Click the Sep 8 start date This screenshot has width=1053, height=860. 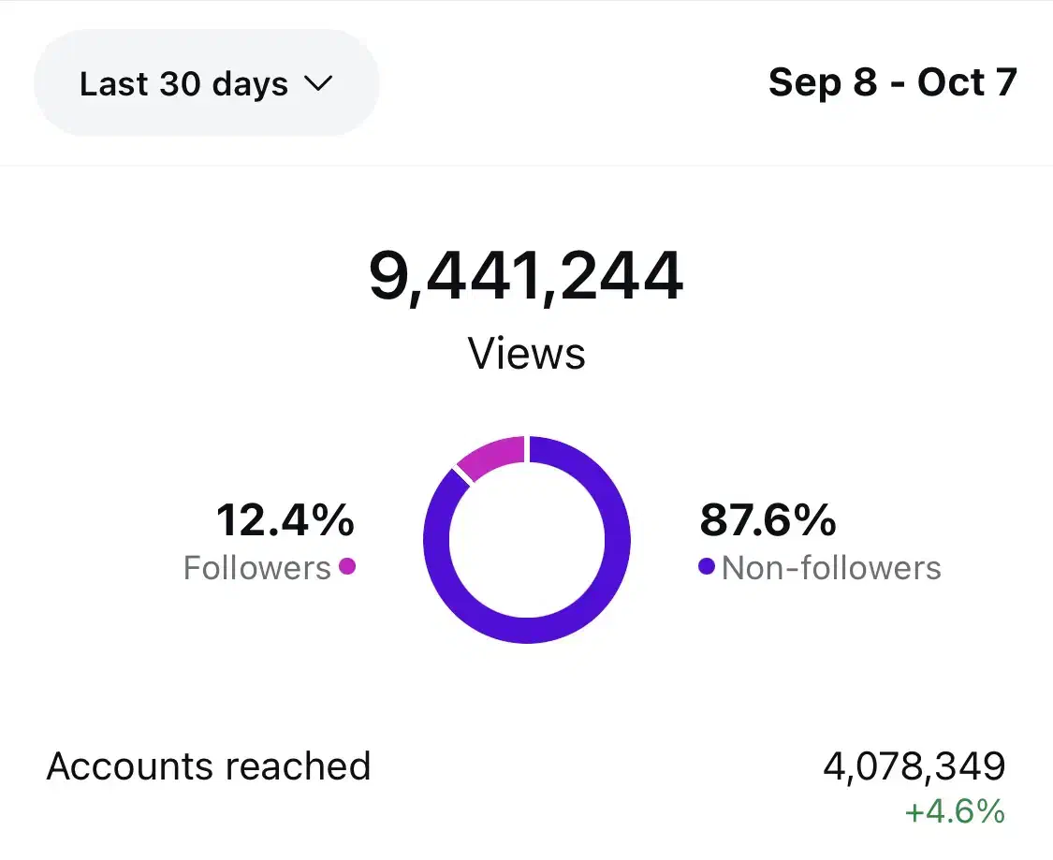point(823,82)
